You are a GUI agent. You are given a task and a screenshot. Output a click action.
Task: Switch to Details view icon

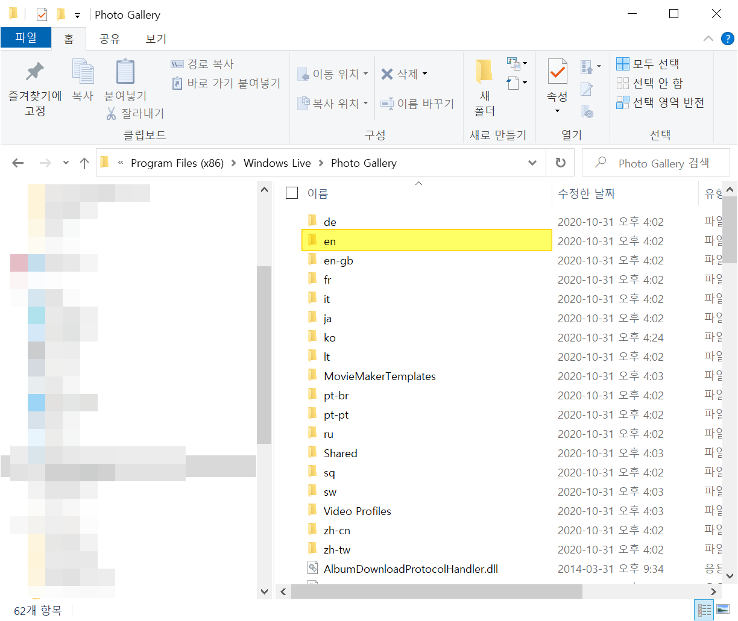point(704,610)
